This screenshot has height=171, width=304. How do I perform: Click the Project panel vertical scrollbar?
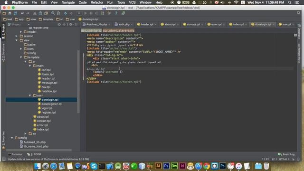click(78, 81)
